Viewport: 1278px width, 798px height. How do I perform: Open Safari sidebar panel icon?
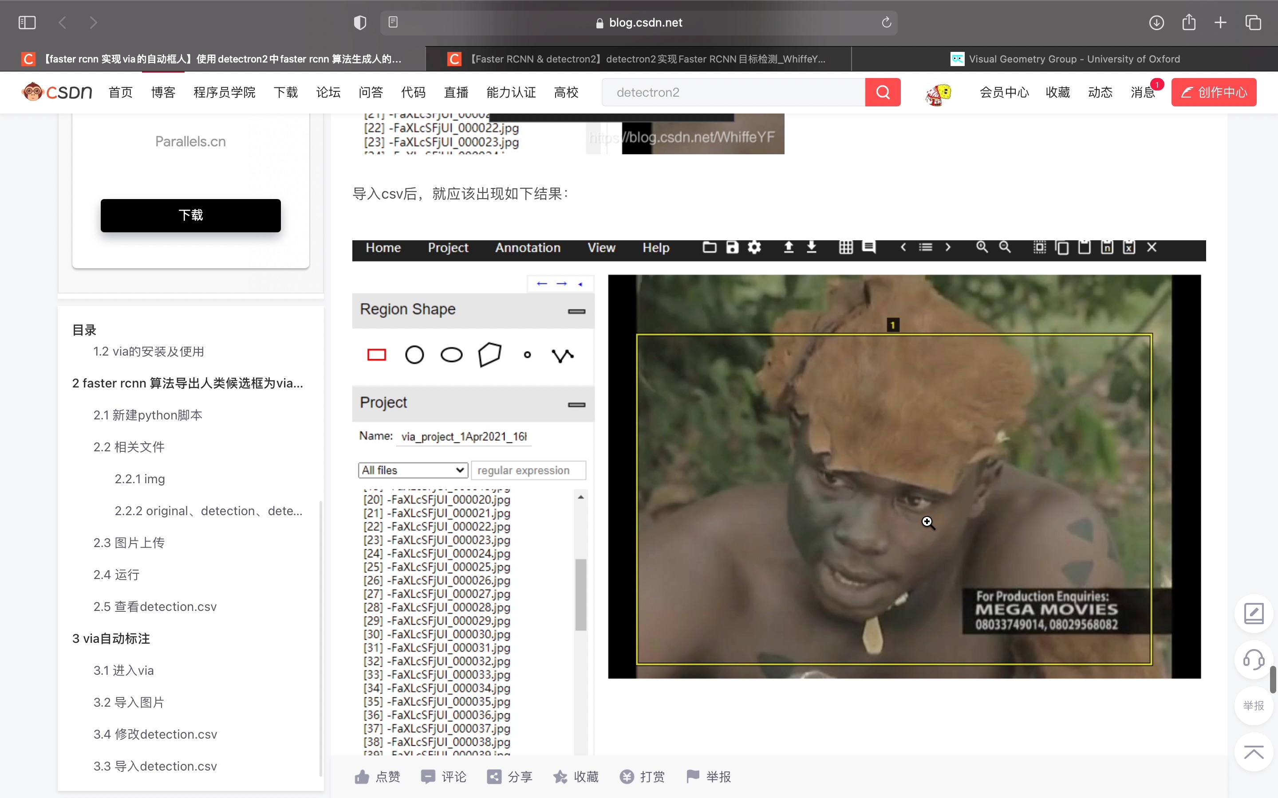coord(27,23)
